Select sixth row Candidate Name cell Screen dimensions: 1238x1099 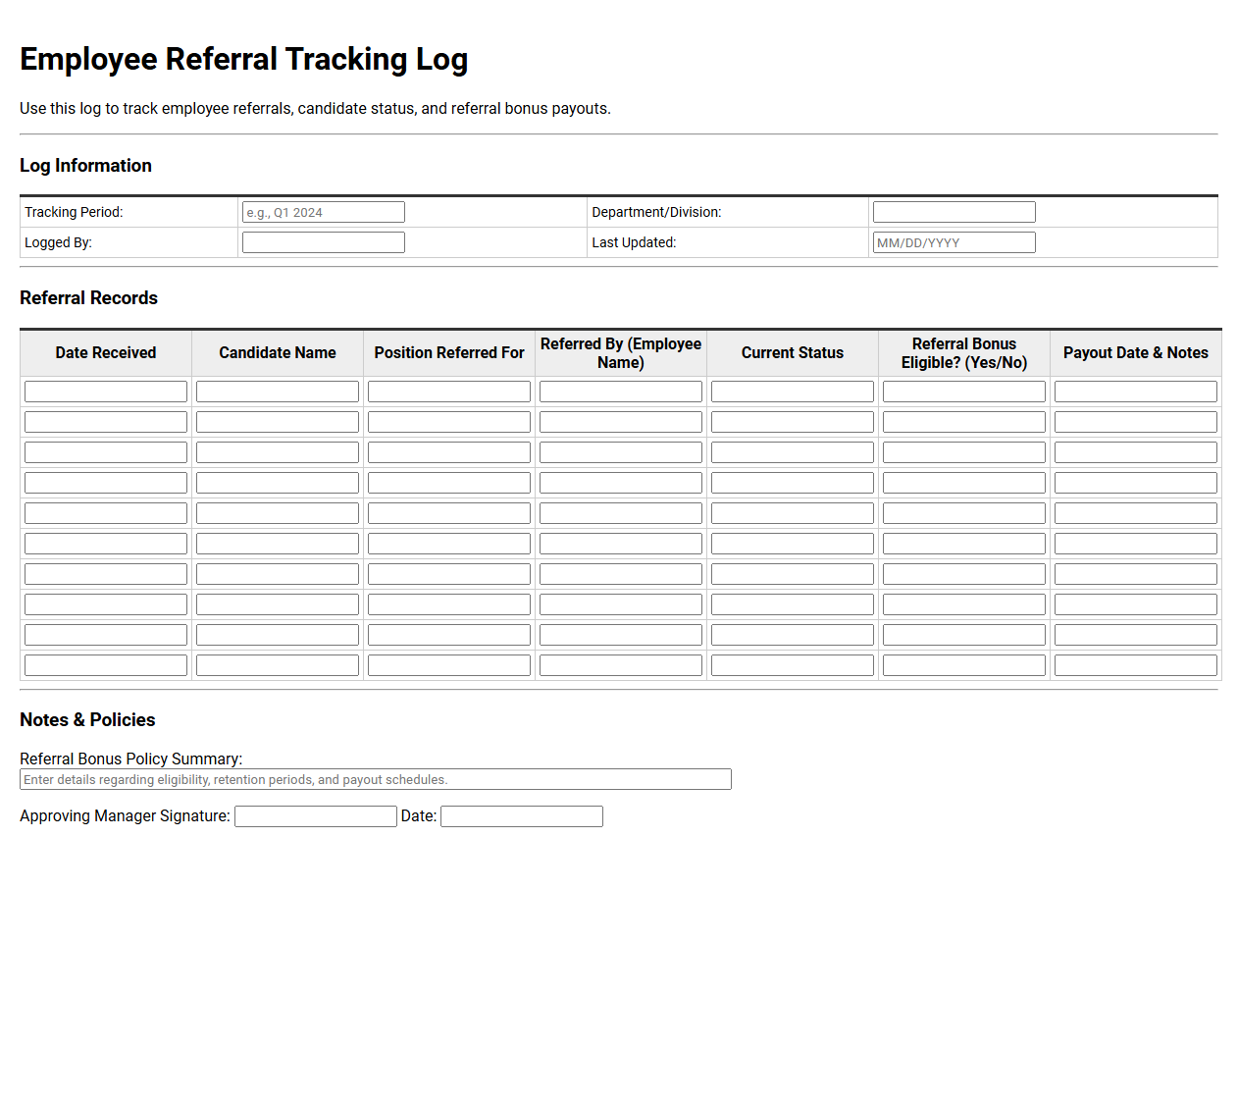point(278,544)
